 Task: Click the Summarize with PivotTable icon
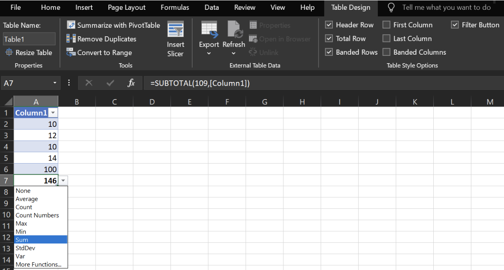(x=71, y=25)
